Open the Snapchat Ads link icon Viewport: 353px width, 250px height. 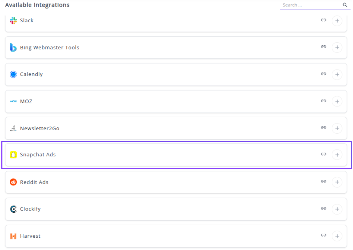323,154
